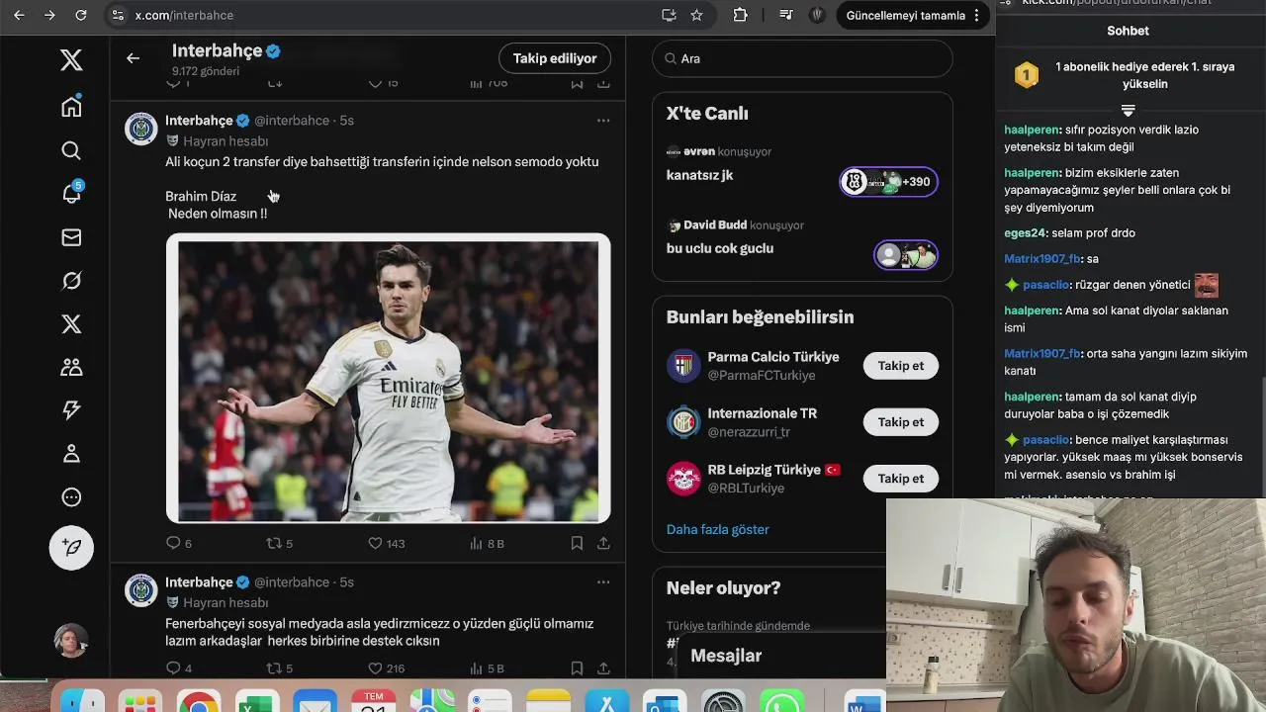Screen dimensions: 1266x712
Task: Click Chrome forward navigation arrow
Action: 49,15
